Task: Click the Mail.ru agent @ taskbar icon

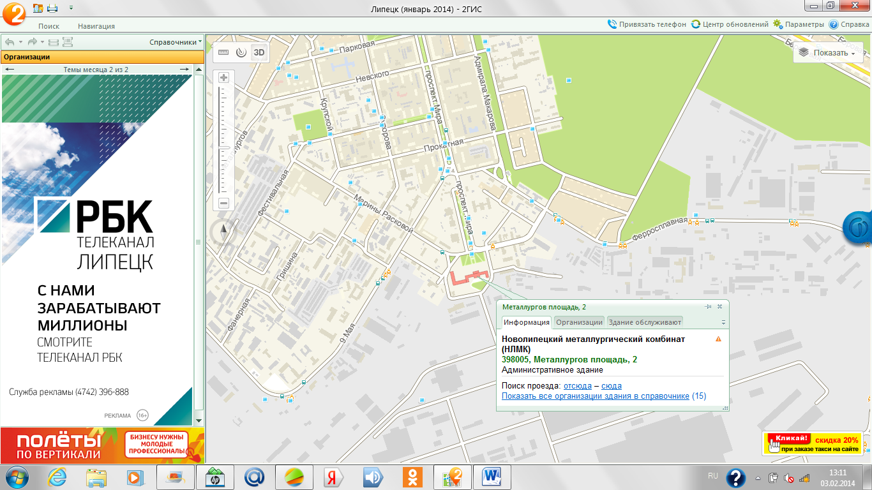Action: 255,477
